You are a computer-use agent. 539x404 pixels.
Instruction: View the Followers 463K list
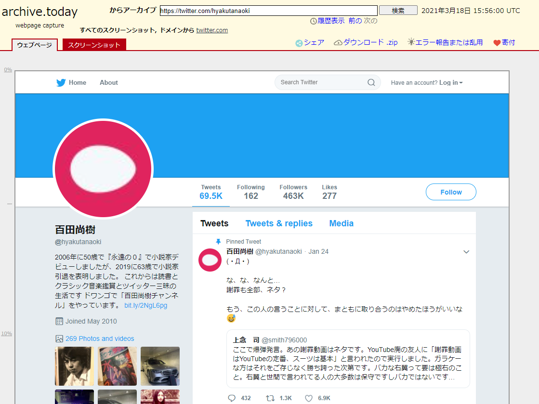pos(293,192)
